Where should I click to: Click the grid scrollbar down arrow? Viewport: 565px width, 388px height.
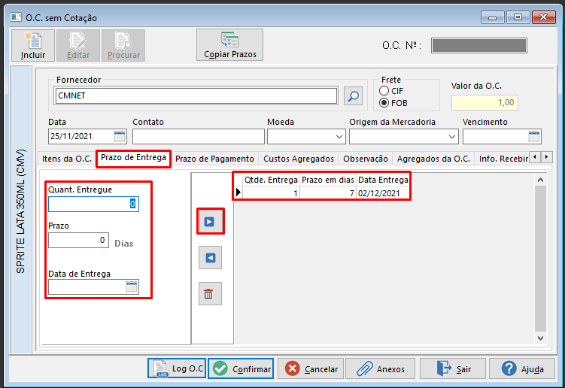(540, 338)
